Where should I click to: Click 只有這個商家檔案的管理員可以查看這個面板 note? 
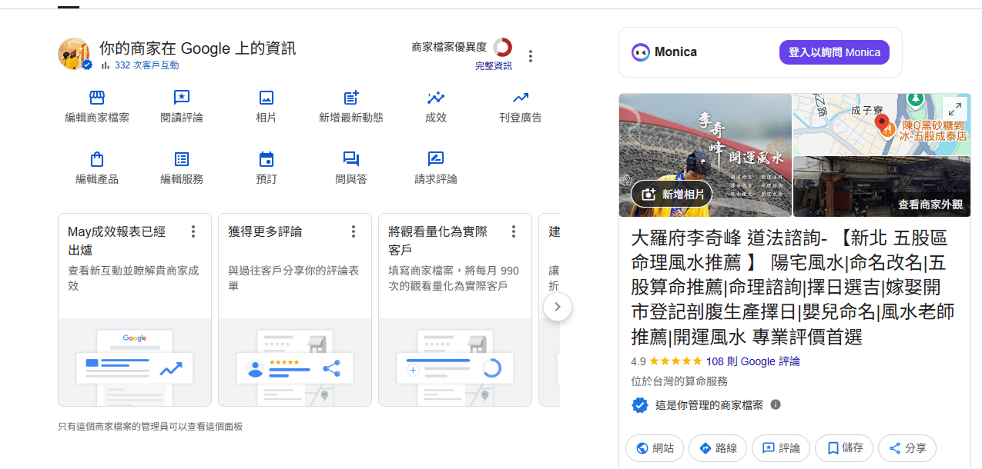coord(151,426)
